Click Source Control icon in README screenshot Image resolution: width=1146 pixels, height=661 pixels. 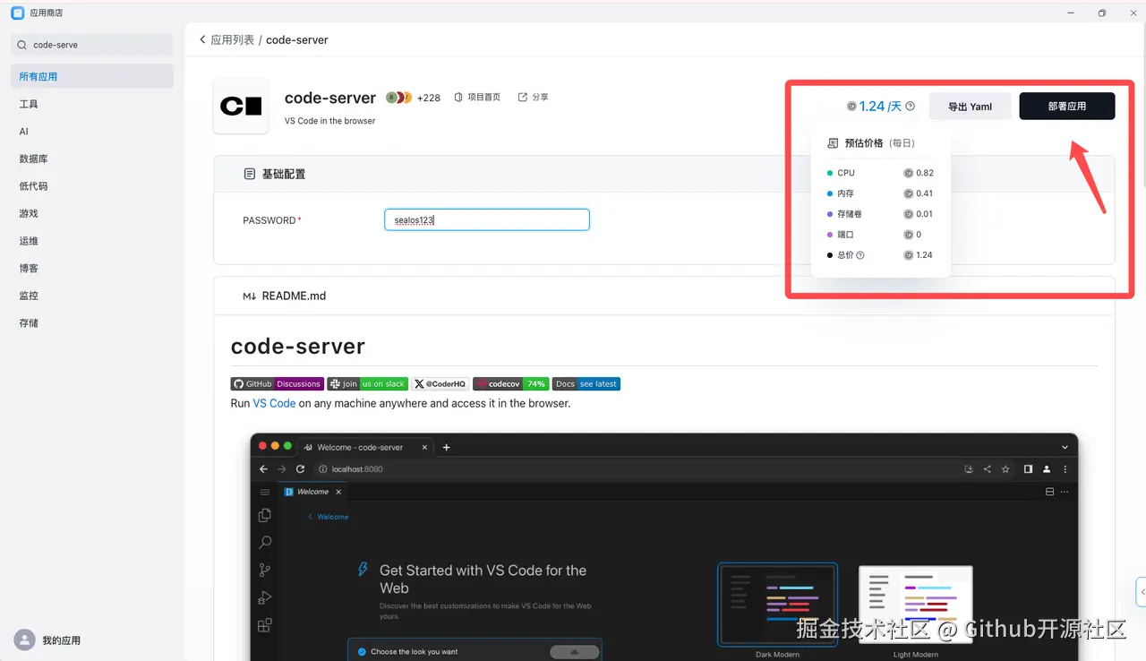click(264, 570)
